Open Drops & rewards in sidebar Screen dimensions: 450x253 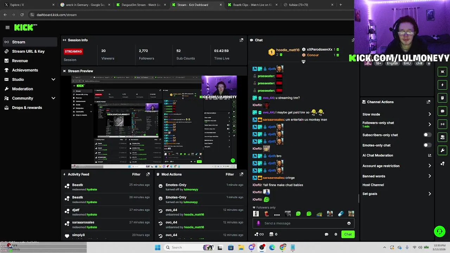[x=27, y=108]
